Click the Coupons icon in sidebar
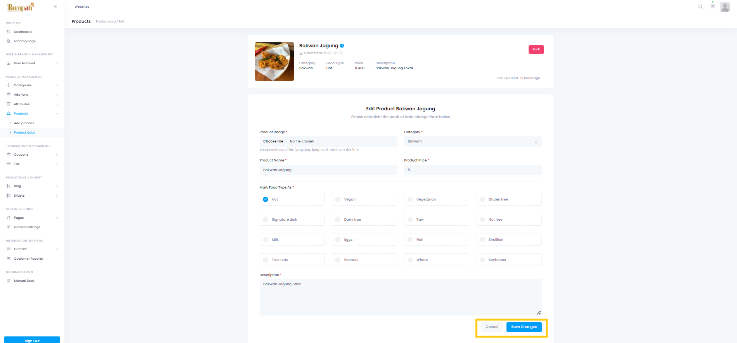Image resolution: width=737 pixels, height=343 pixels. click(x=9, y=154)
